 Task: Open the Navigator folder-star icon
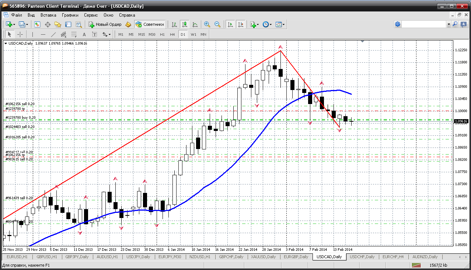coord(58,24)
